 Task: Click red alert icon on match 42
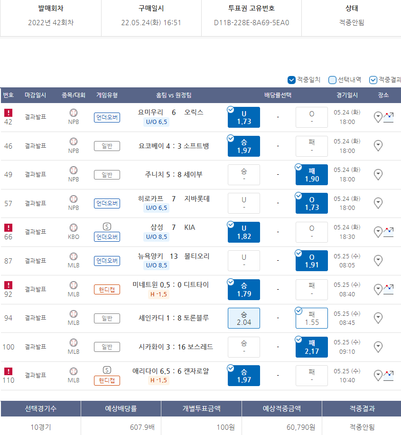pos(9,113)
